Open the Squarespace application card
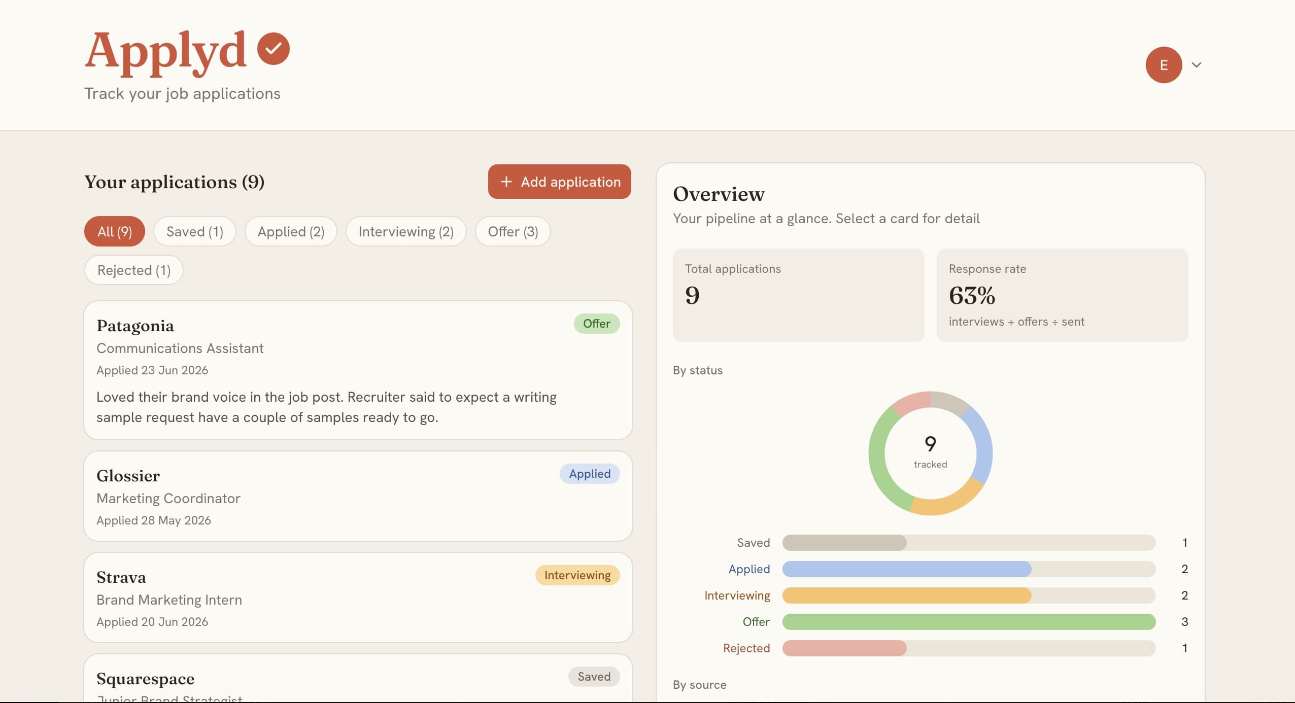This screenshot has width=1295, height=703. tap(358, 679)
